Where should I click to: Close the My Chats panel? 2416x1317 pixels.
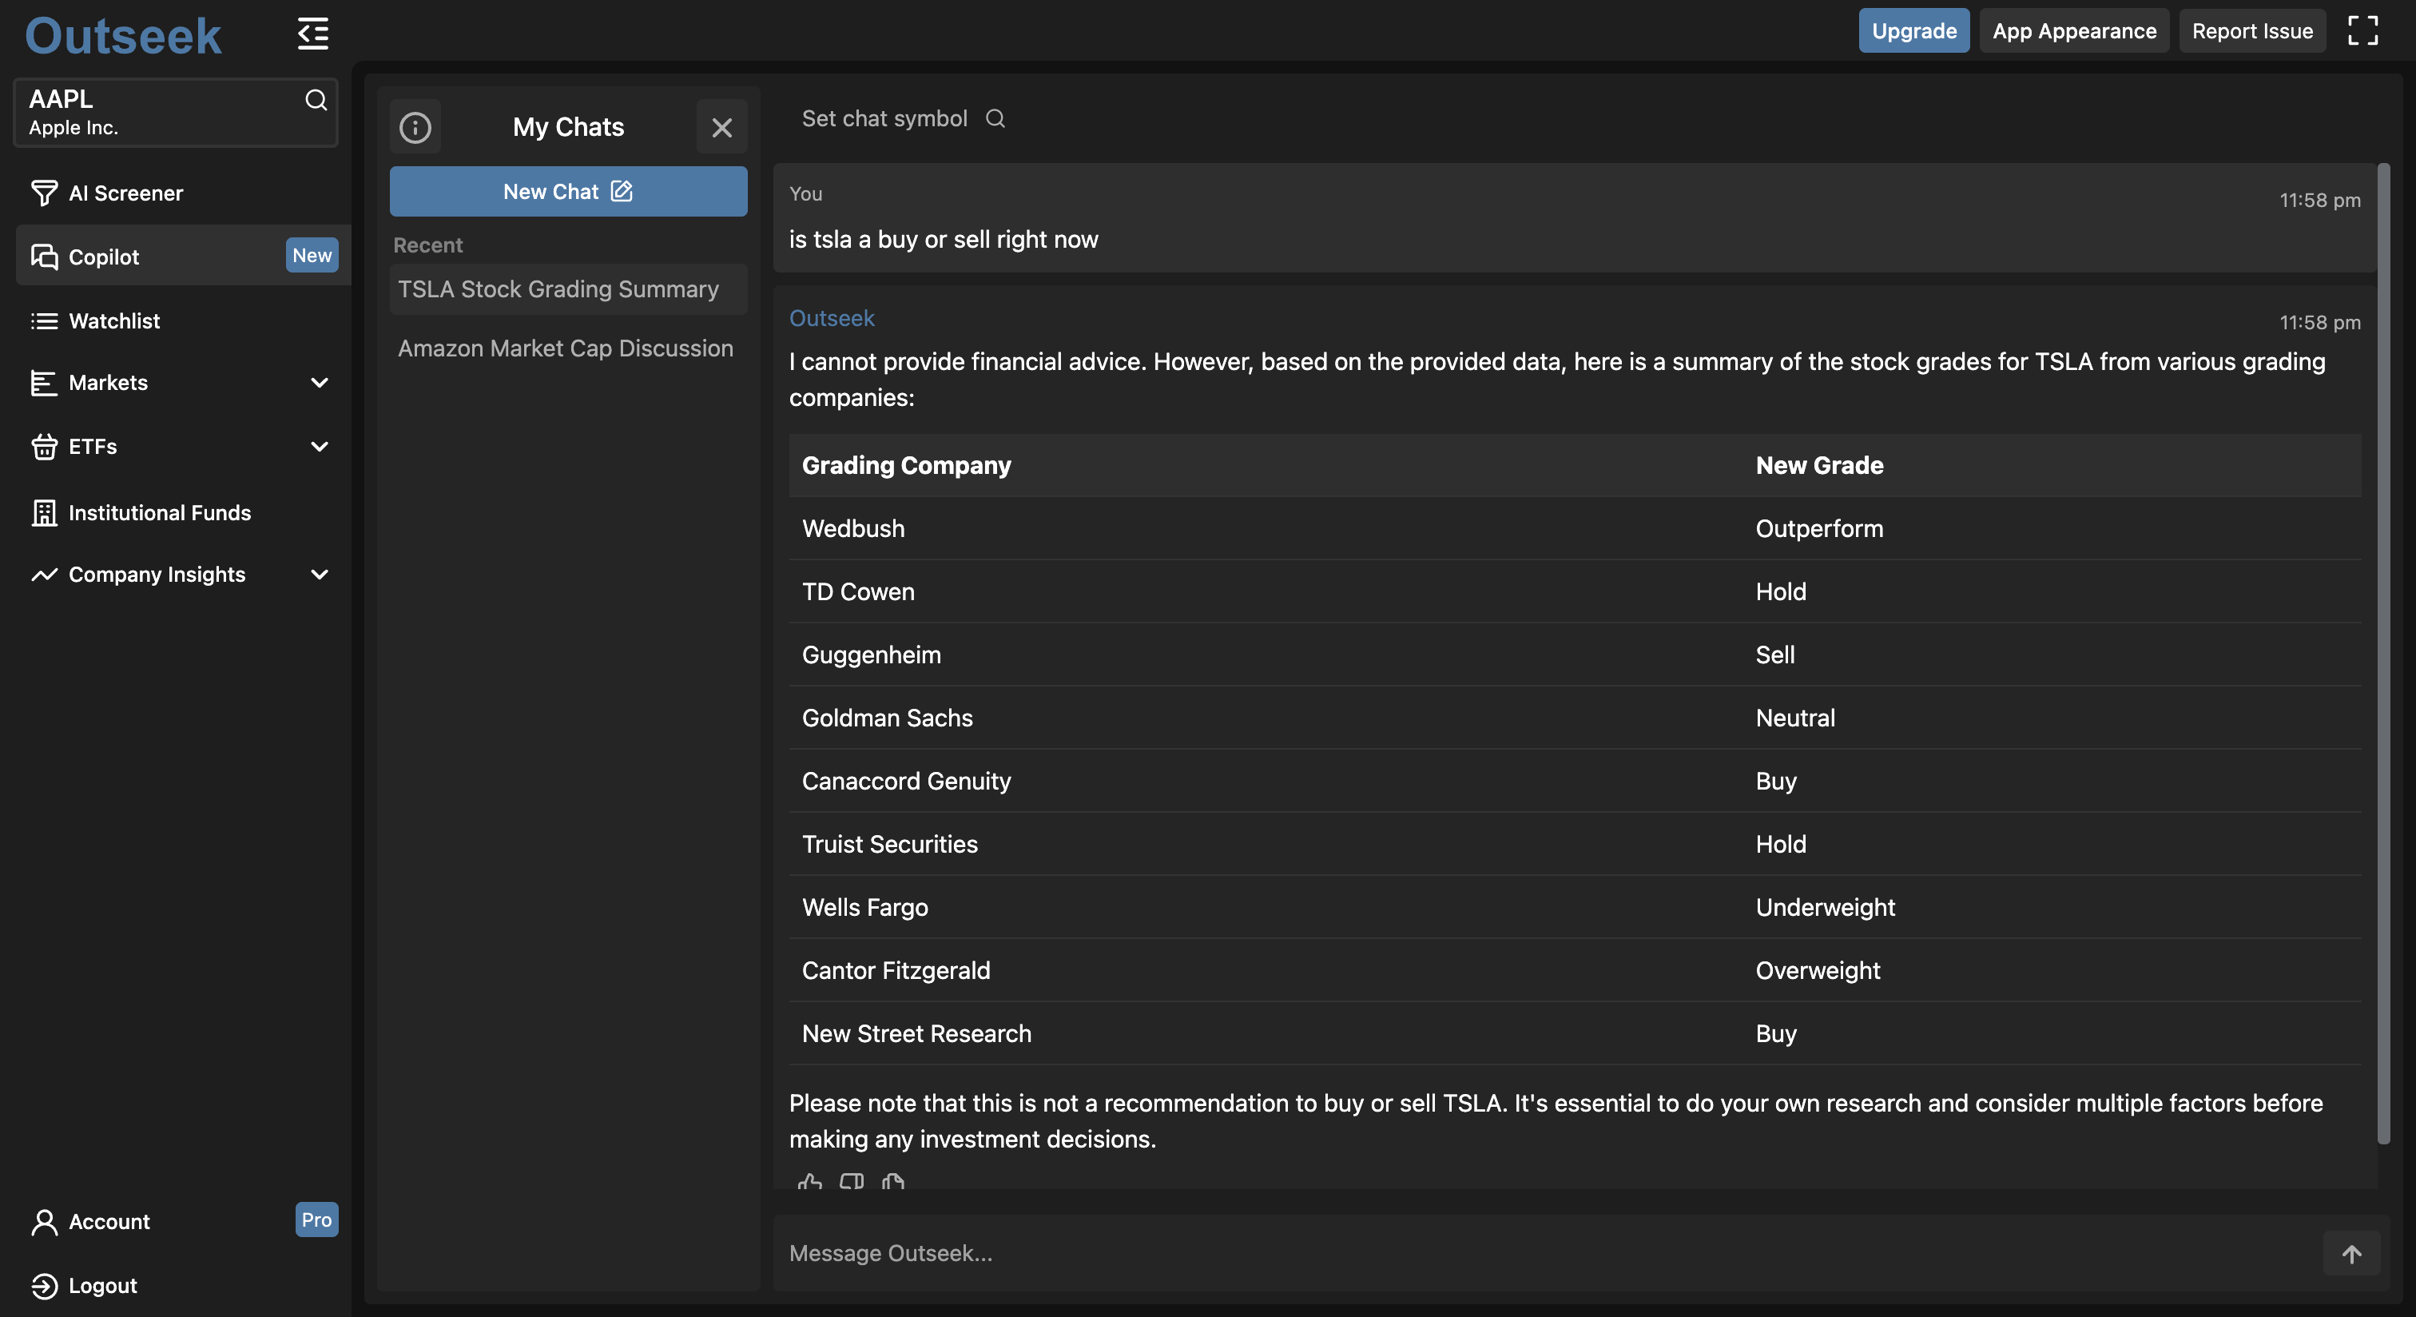[x=721, y=126]
